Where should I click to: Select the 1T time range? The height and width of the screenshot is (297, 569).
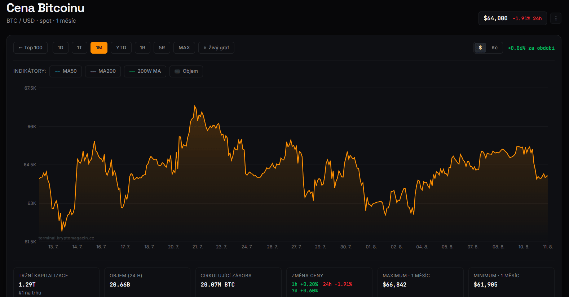(x=79, y=48)
